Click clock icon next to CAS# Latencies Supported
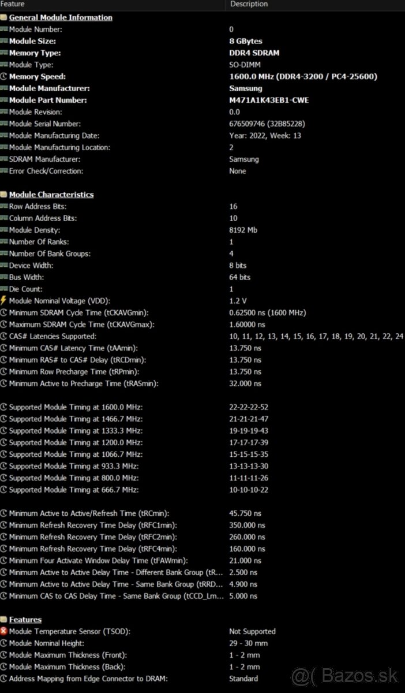This screenshot has width=405, height=693. coord(4,336)
